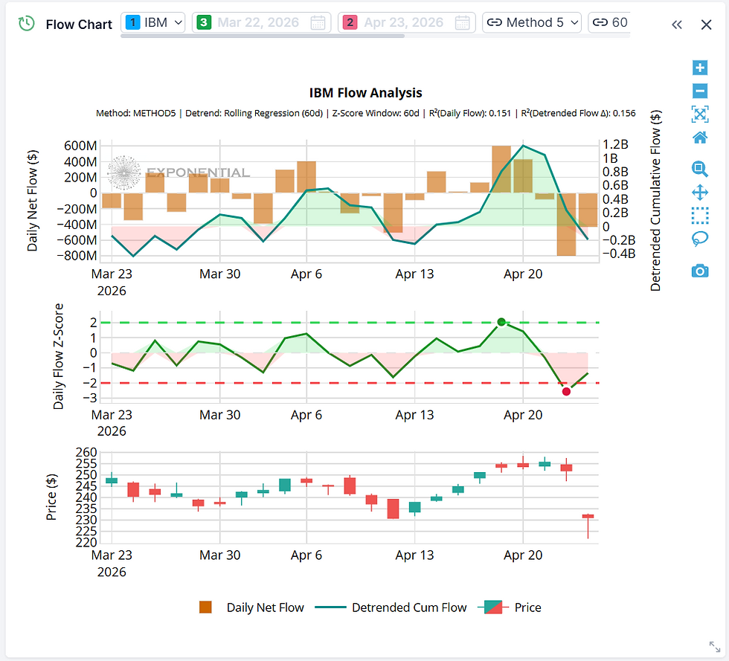The width and height of the screenshot is (729, 661).
Task: Click the minus zoom out icon
Action: tap(700, 91)
